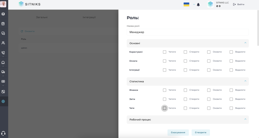Open the people/clients icon in sidebar
Viewport: 259px width, 138px height.
point(3,43)
